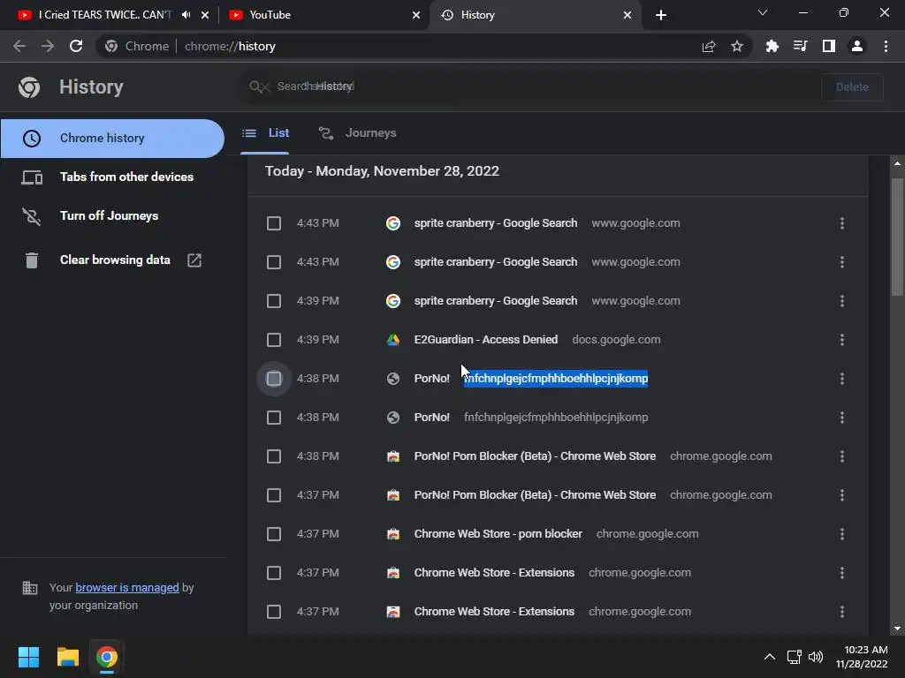Open Chrome three-dot menu
The image size is (905, 678).
point(886,46)
